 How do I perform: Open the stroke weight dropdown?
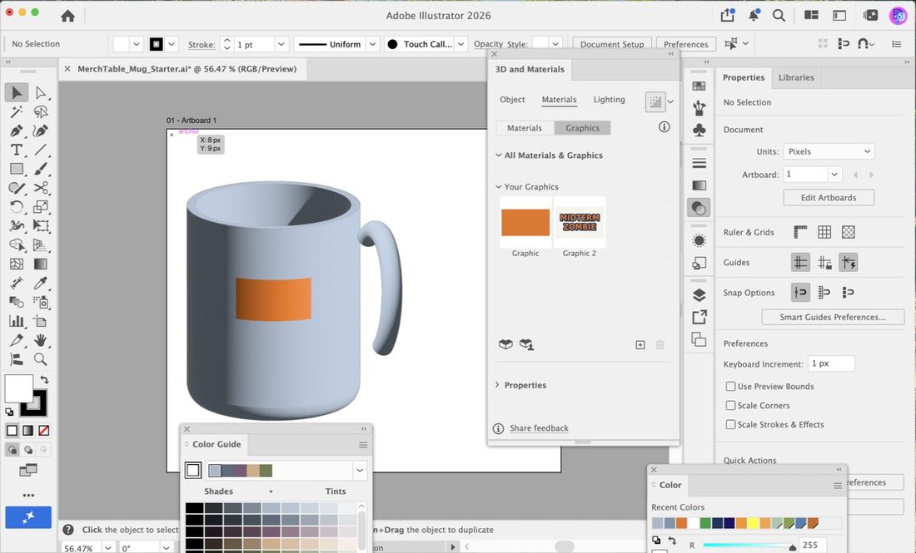(281, 44)
